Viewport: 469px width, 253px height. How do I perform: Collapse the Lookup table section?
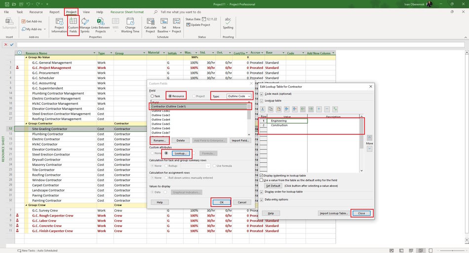click(262, 101)
